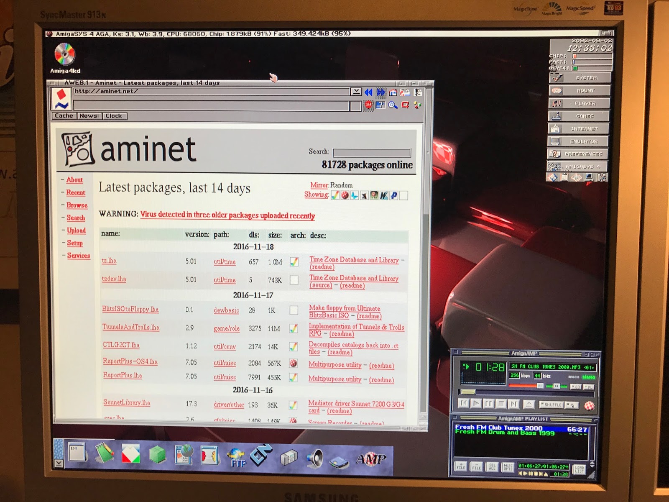669x502 pixels.
Task: Open the FTP client icon in the dock
Action: tap(237, 458)
